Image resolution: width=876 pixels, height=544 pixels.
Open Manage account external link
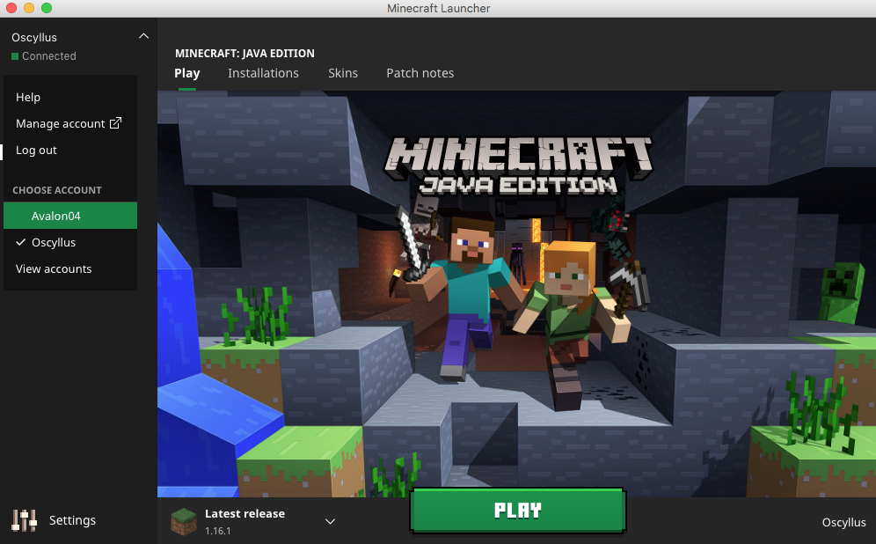pos(69,123)
